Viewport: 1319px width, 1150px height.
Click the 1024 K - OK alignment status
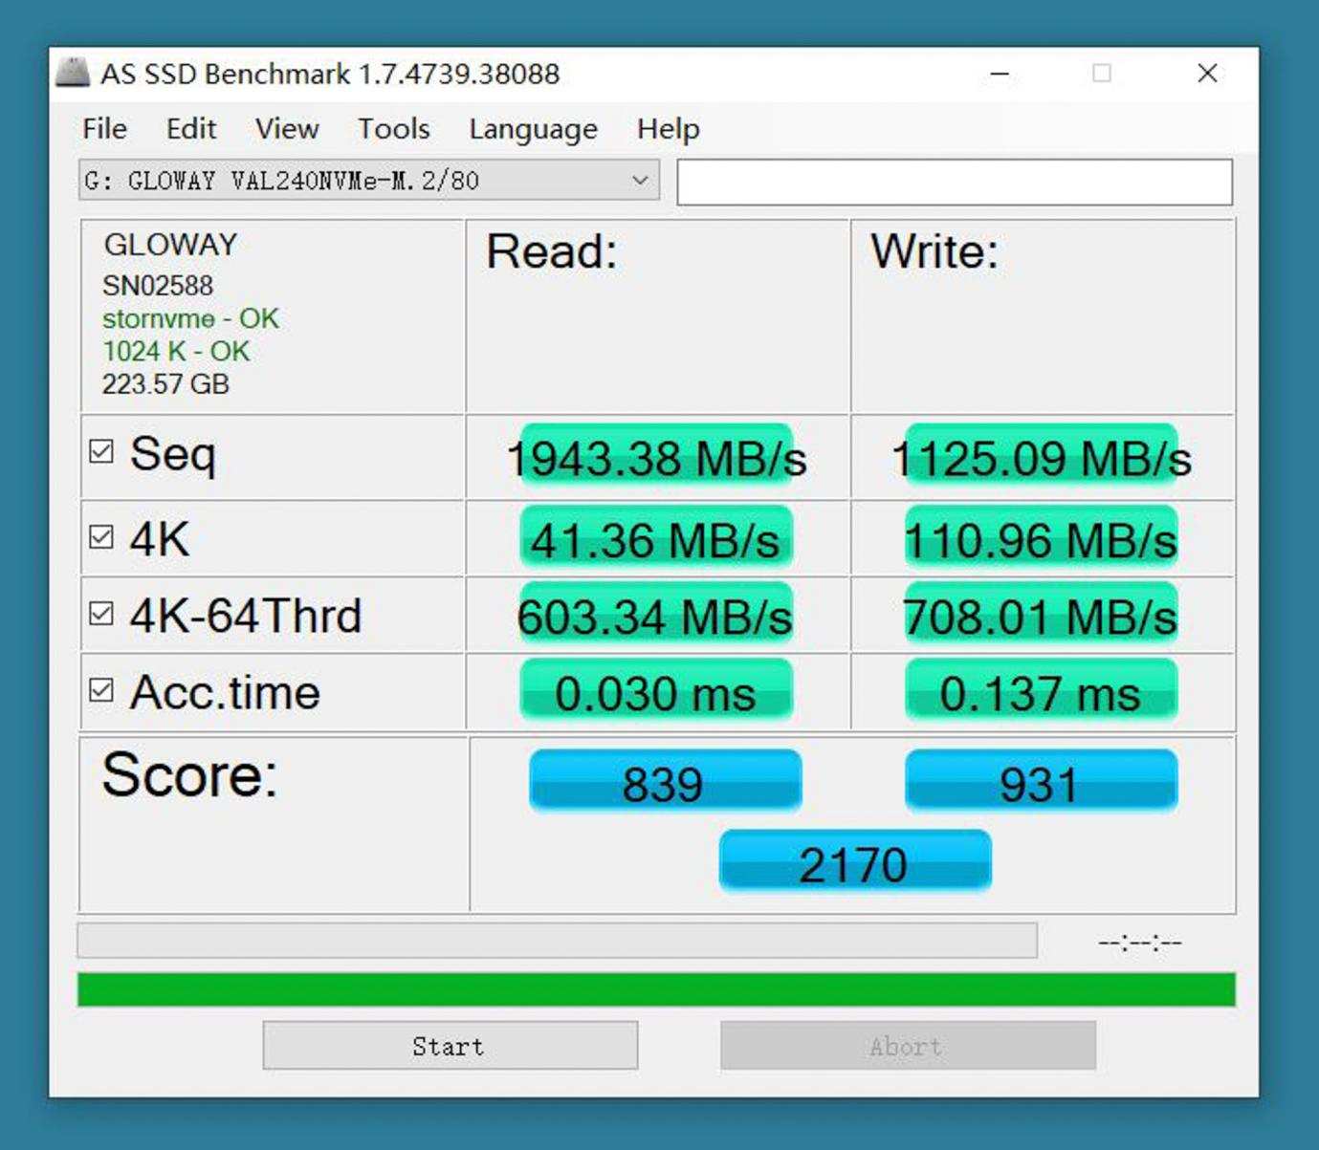point(176,351)
